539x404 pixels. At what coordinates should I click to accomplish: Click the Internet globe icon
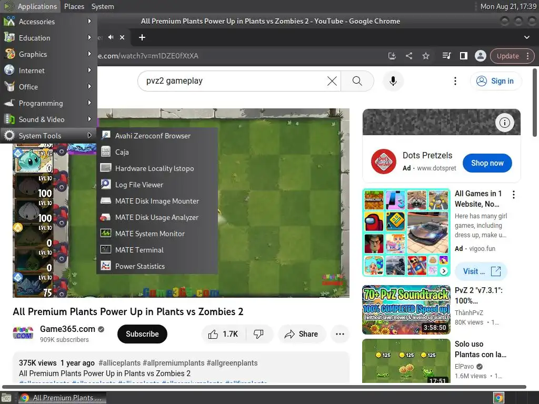tap(9, 70)
